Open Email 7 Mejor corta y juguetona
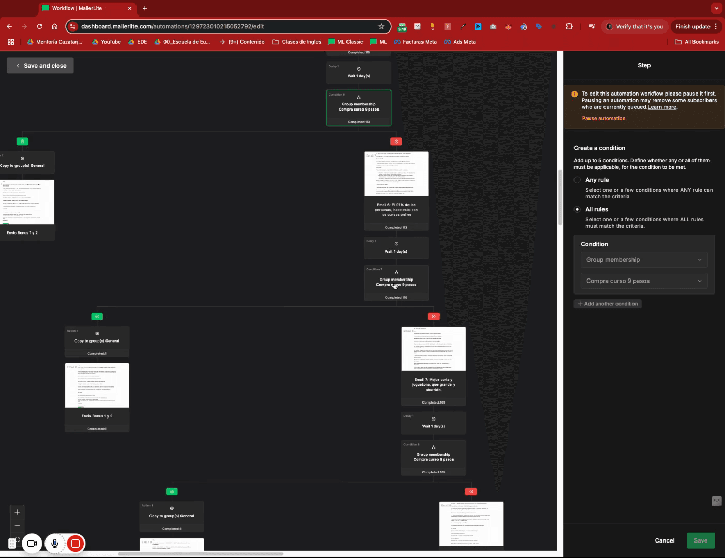The height and width of the screenshot is (558, 725). point(433,366)
